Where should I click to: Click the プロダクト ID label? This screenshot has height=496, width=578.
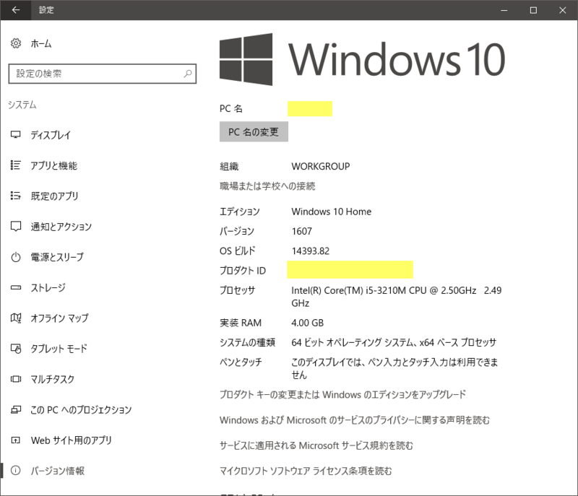pos(243,271)
